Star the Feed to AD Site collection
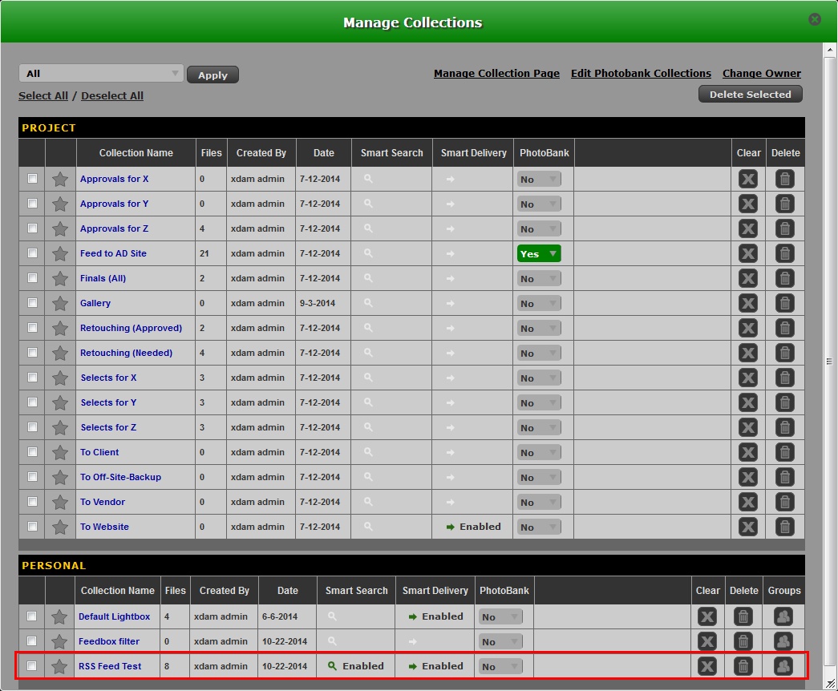The image size is (838, 691). tap(60, 253)
